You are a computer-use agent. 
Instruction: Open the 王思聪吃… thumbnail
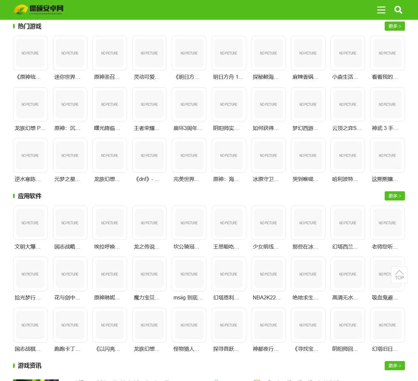[229, 223]
